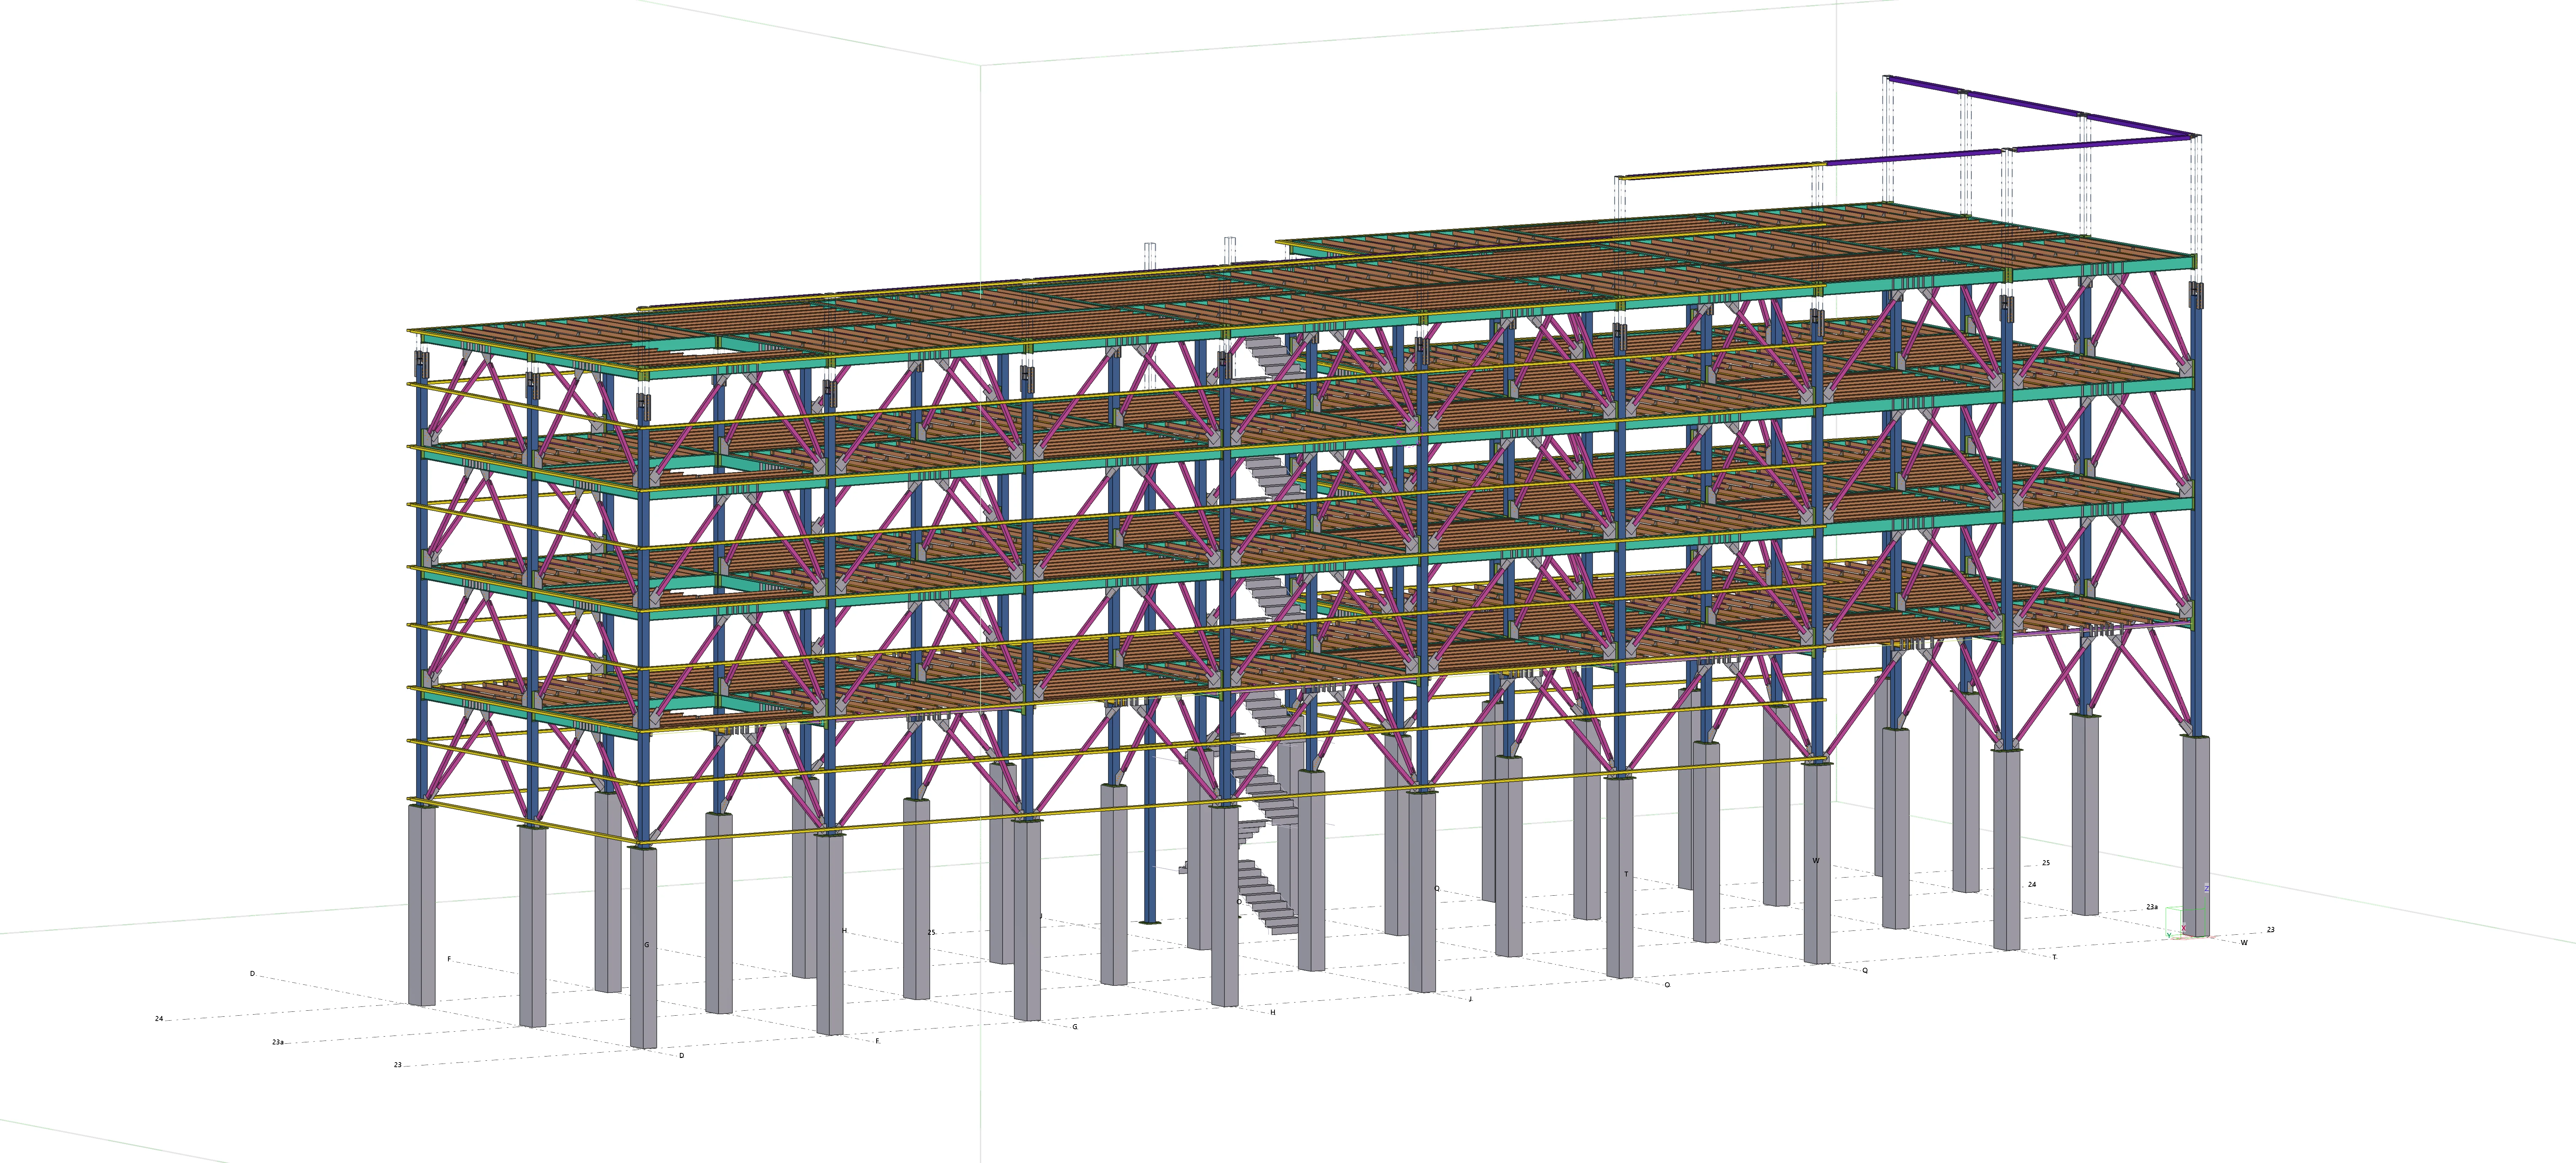Click far-end grid label F on left side
This screenshot has width=2576, height=1163.
click(449, 958)
